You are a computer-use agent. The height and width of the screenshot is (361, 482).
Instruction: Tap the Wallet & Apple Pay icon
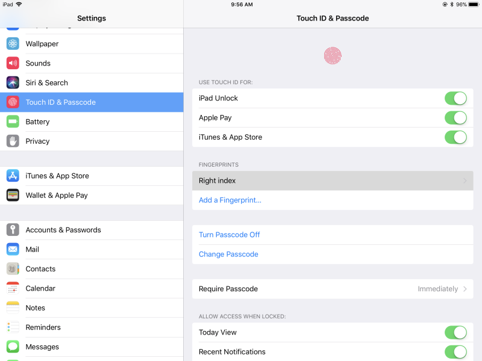tap(13, 195)
